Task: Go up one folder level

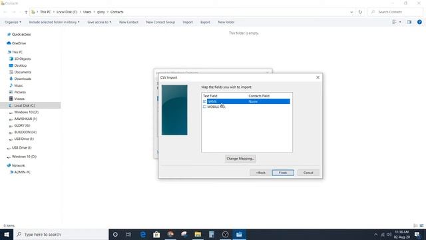Action: tap(26, 12)
